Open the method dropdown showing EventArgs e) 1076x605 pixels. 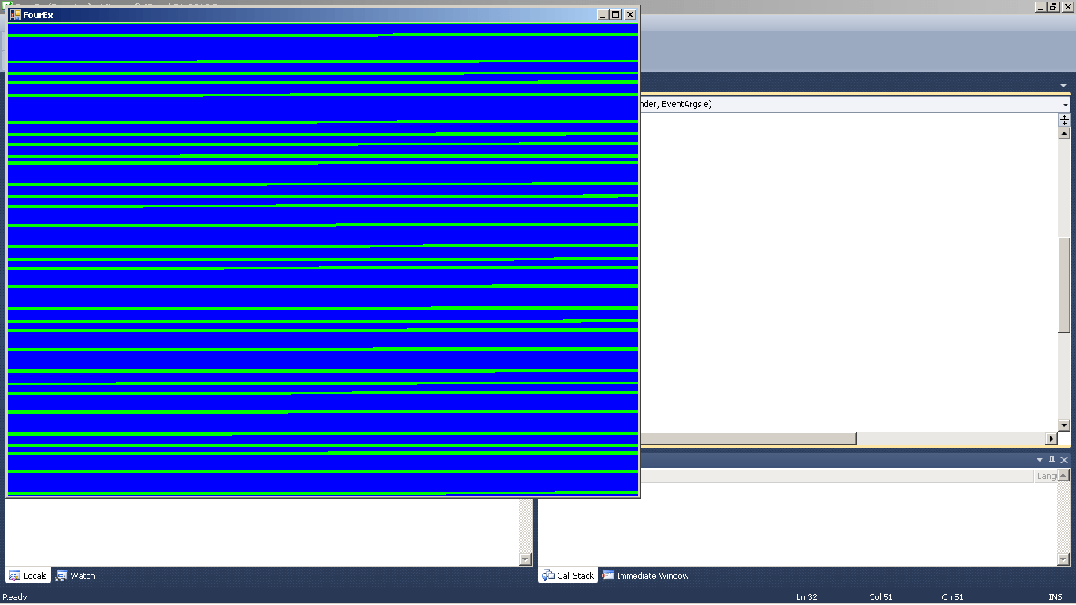pos(1065,105)
